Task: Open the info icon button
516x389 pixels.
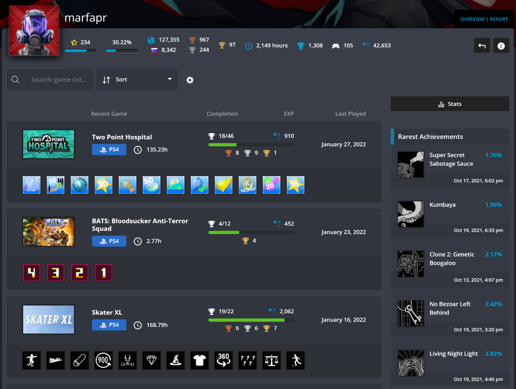Action: (x=501, y=46)
